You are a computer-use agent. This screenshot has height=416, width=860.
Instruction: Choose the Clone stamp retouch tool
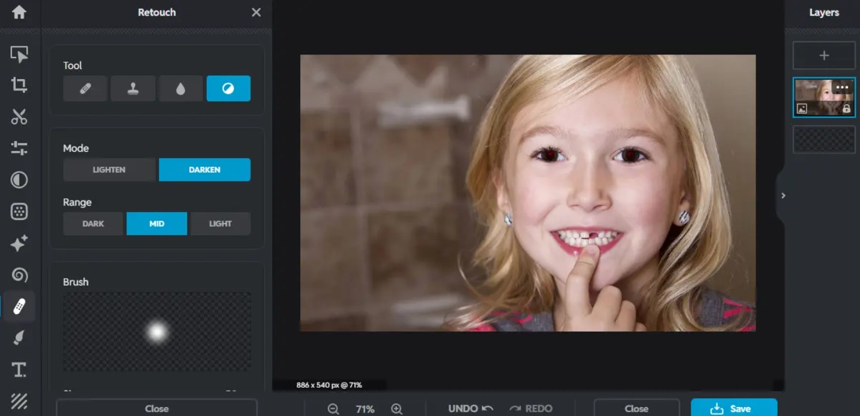click(x=133, y=89)
